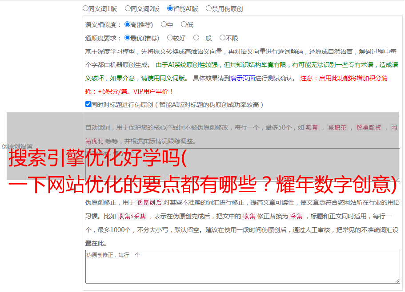Select the 同义词2版 radio option
This screenshot has width=405, height=292.
point(128,8)
